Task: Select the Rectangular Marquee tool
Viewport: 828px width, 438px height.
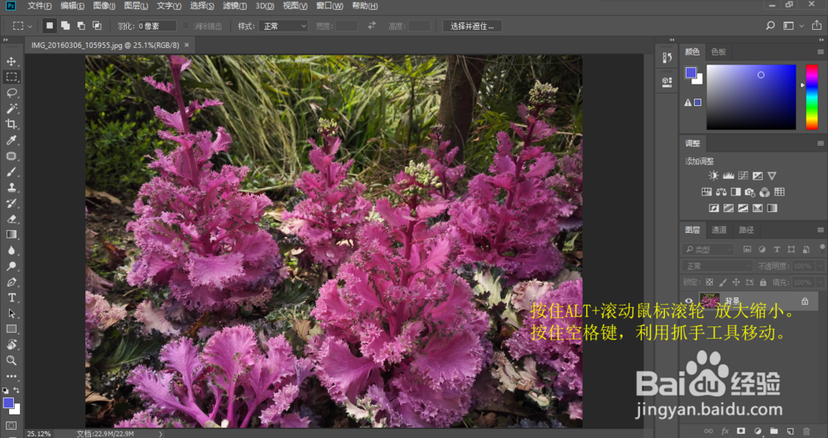Action: (x=11, y=77)
